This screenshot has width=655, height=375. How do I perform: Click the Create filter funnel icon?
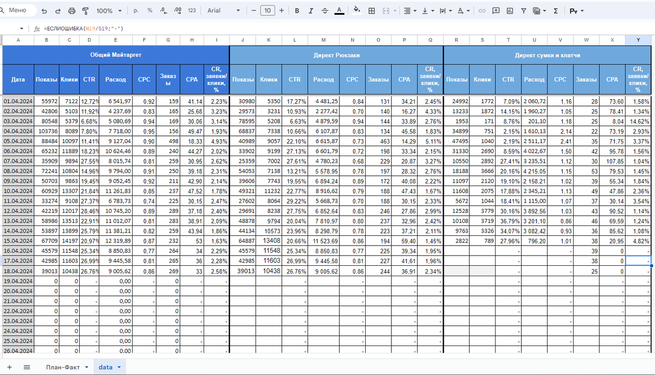point(523,10)
